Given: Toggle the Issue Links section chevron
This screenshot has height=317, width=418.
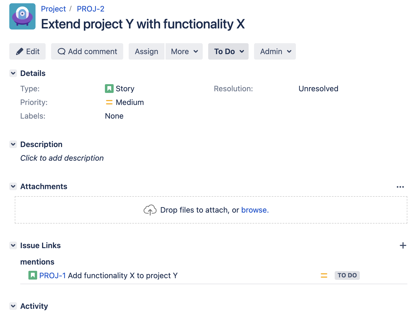Looking at the screenshot, I should tap(13, 245).
